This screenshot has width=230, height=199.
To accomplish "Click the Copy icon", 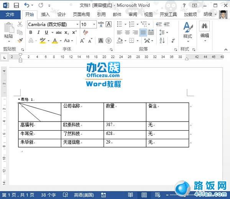I will click(20, 32).
